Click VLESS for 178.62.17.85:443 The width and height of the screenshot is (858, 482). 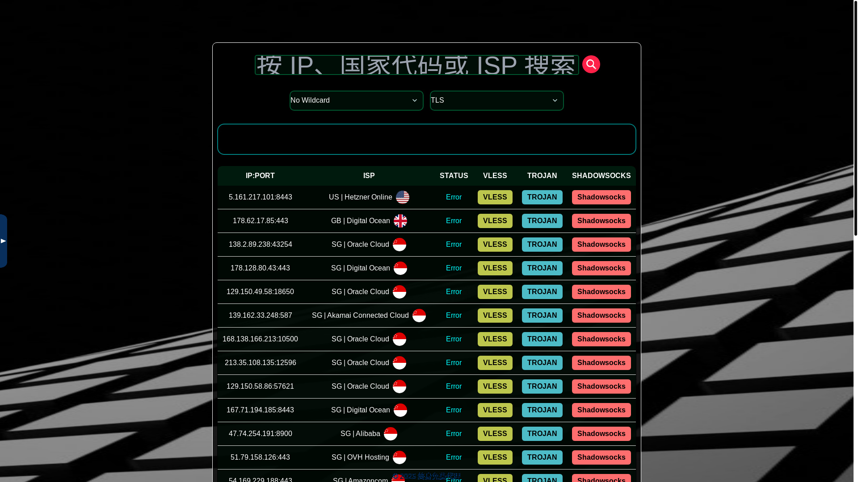[x=495, y=221]
